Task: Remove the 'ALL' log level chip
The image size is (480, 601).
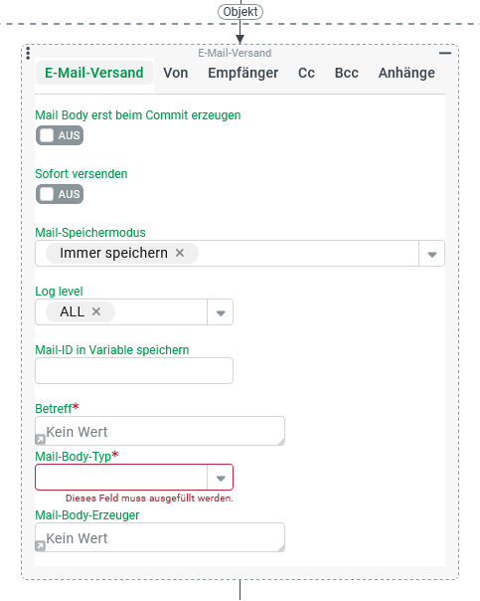Action: pos(96,311)
